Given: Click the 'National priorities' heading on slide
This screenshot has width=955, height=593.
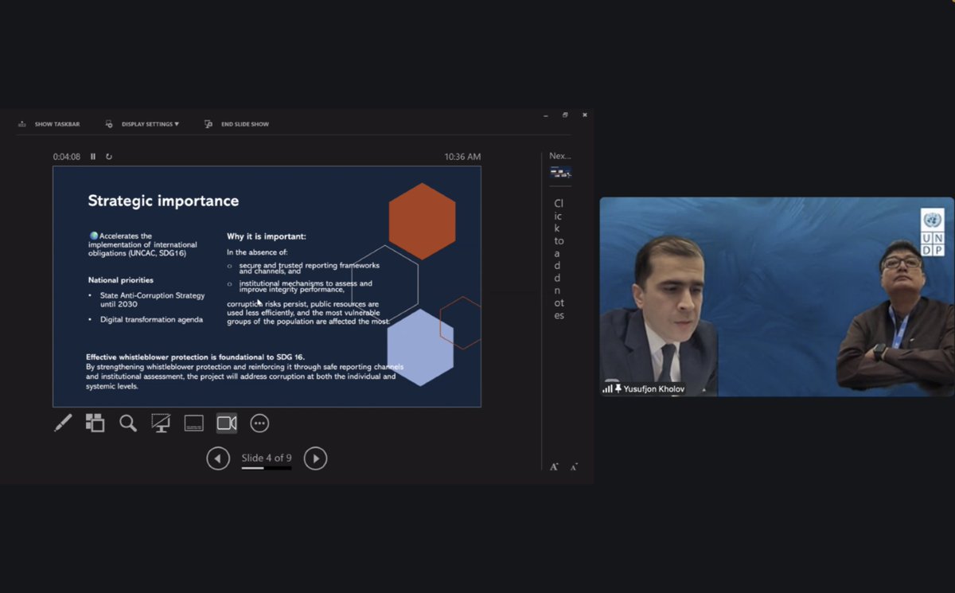Looking at the screenshot, I should pos(121,280).
